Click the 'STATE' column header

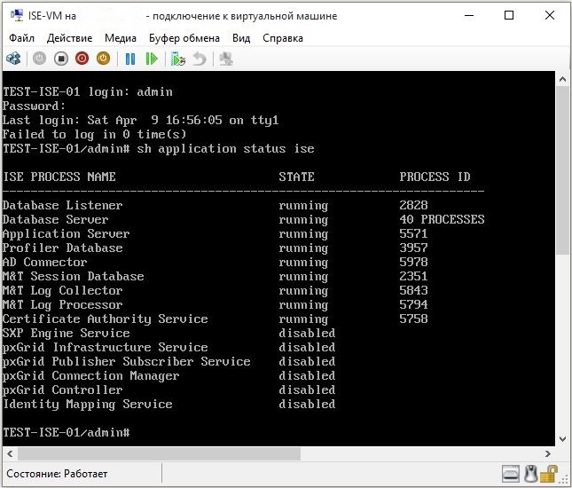coord(296,177)
